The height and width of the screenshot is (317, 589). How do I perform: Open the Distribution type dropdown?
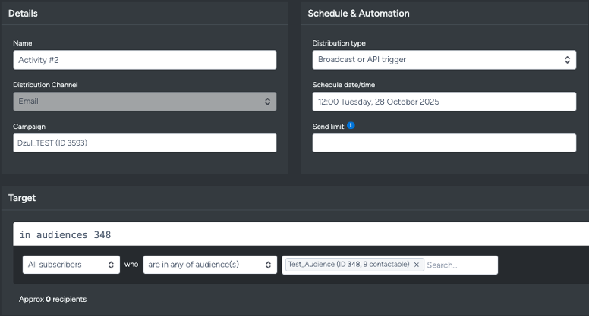pos(443,60)
